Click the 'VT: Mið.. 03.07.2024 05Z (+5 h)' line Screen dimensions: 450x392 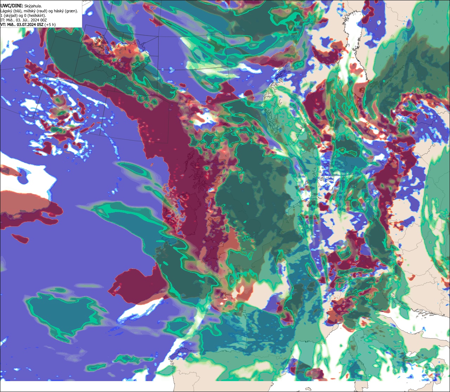coord(28,25)
